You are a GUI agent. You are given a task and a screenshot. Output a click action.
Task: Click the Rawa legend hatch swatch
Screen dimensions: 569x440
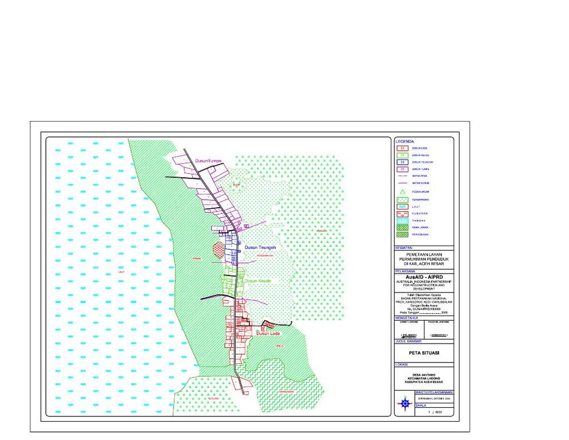(403, 228)
